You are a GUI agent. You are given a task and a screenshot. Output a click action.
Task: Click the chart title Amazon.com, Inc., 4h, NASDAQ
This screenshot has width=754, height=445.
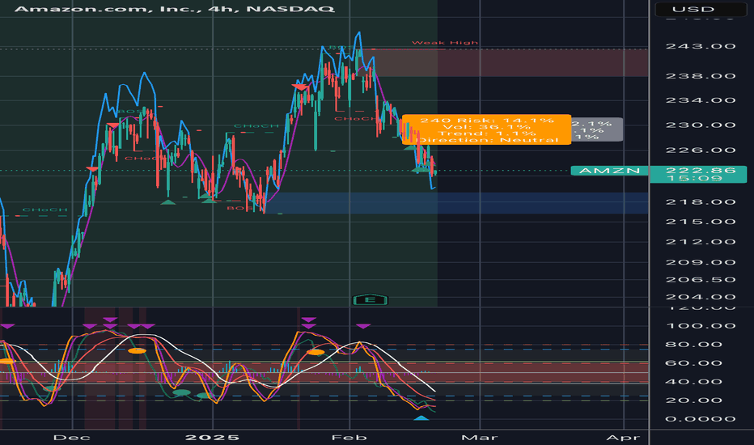[x=175, y=9]
